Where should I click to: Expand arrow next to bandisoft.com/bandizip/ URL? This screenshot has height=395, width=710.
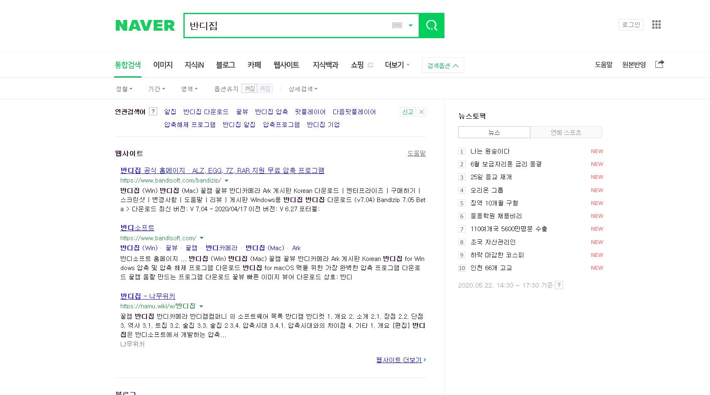227,180
